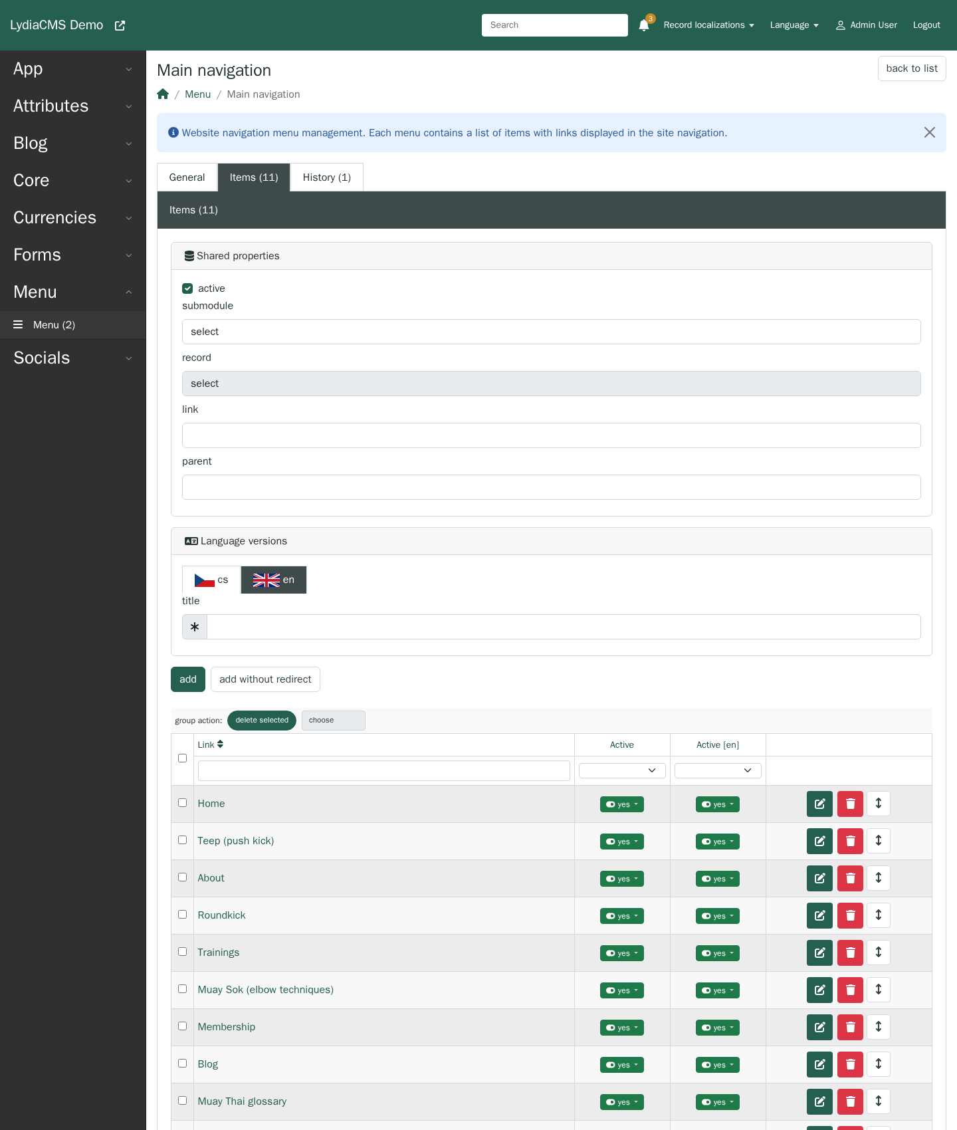Reorder the Home row with move handle
The width and height of the screenshot is (957, 1130).
pos(879,804)
